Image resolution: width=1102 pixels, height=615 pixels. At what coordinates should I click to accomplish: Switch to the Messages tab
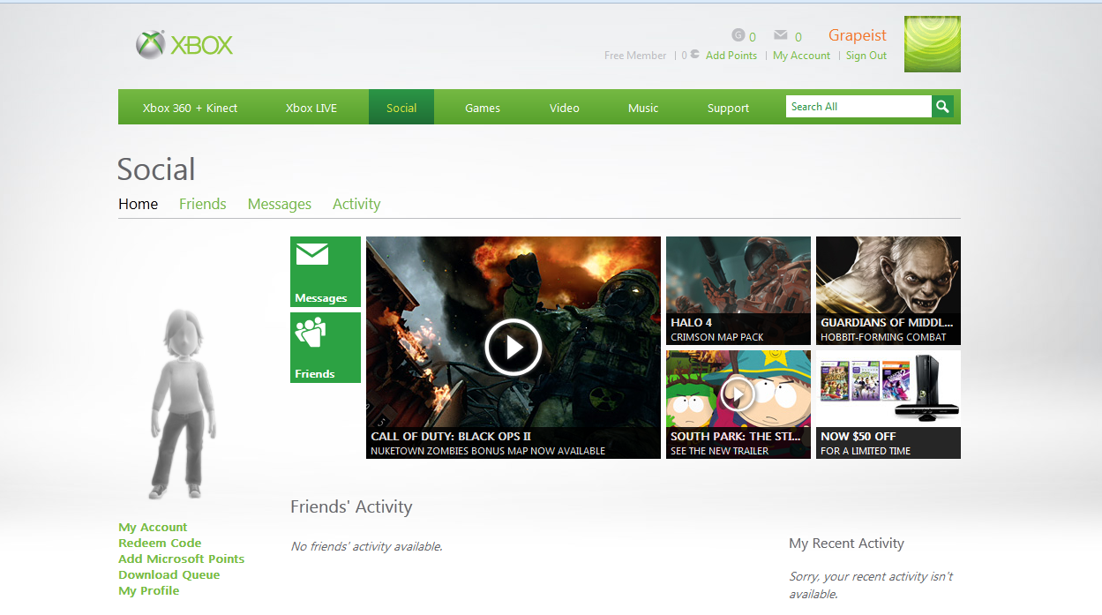pos(280,204)
